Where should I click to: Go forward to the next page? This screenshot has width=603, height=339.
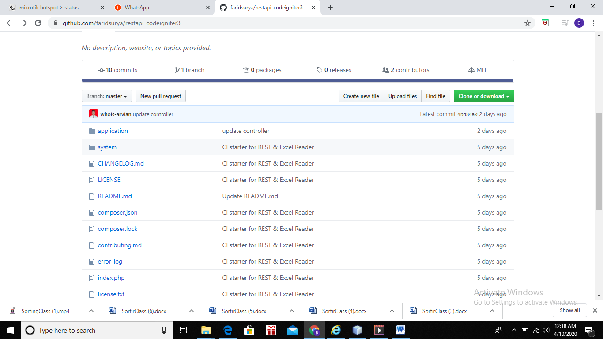click(x=24, y=23)
